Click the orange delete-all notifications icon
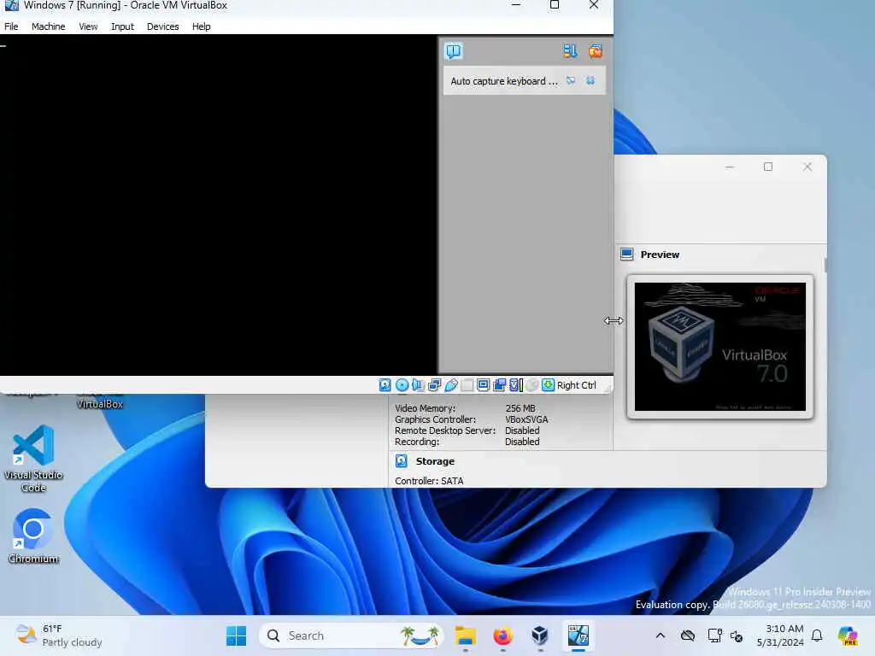Screen dimensions: 875x656 tap(595, 51)
